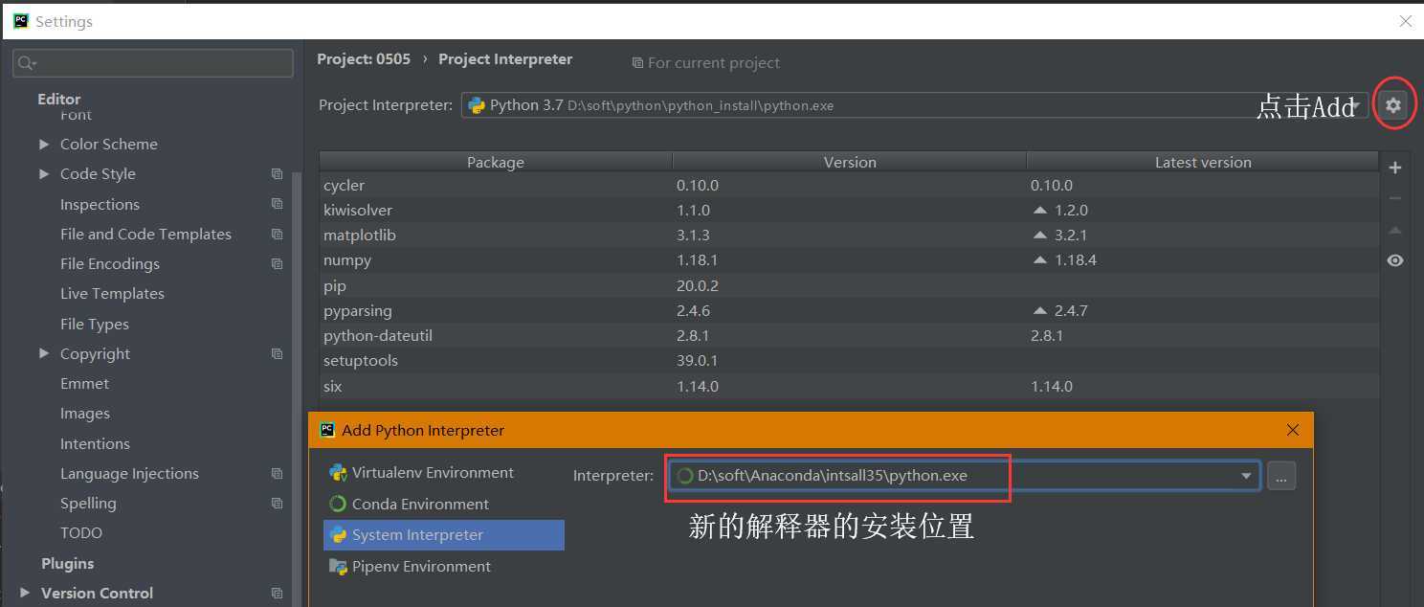Click in the settings search field
The height and width of the screenshot is (607, 1424).
[153, 63]
